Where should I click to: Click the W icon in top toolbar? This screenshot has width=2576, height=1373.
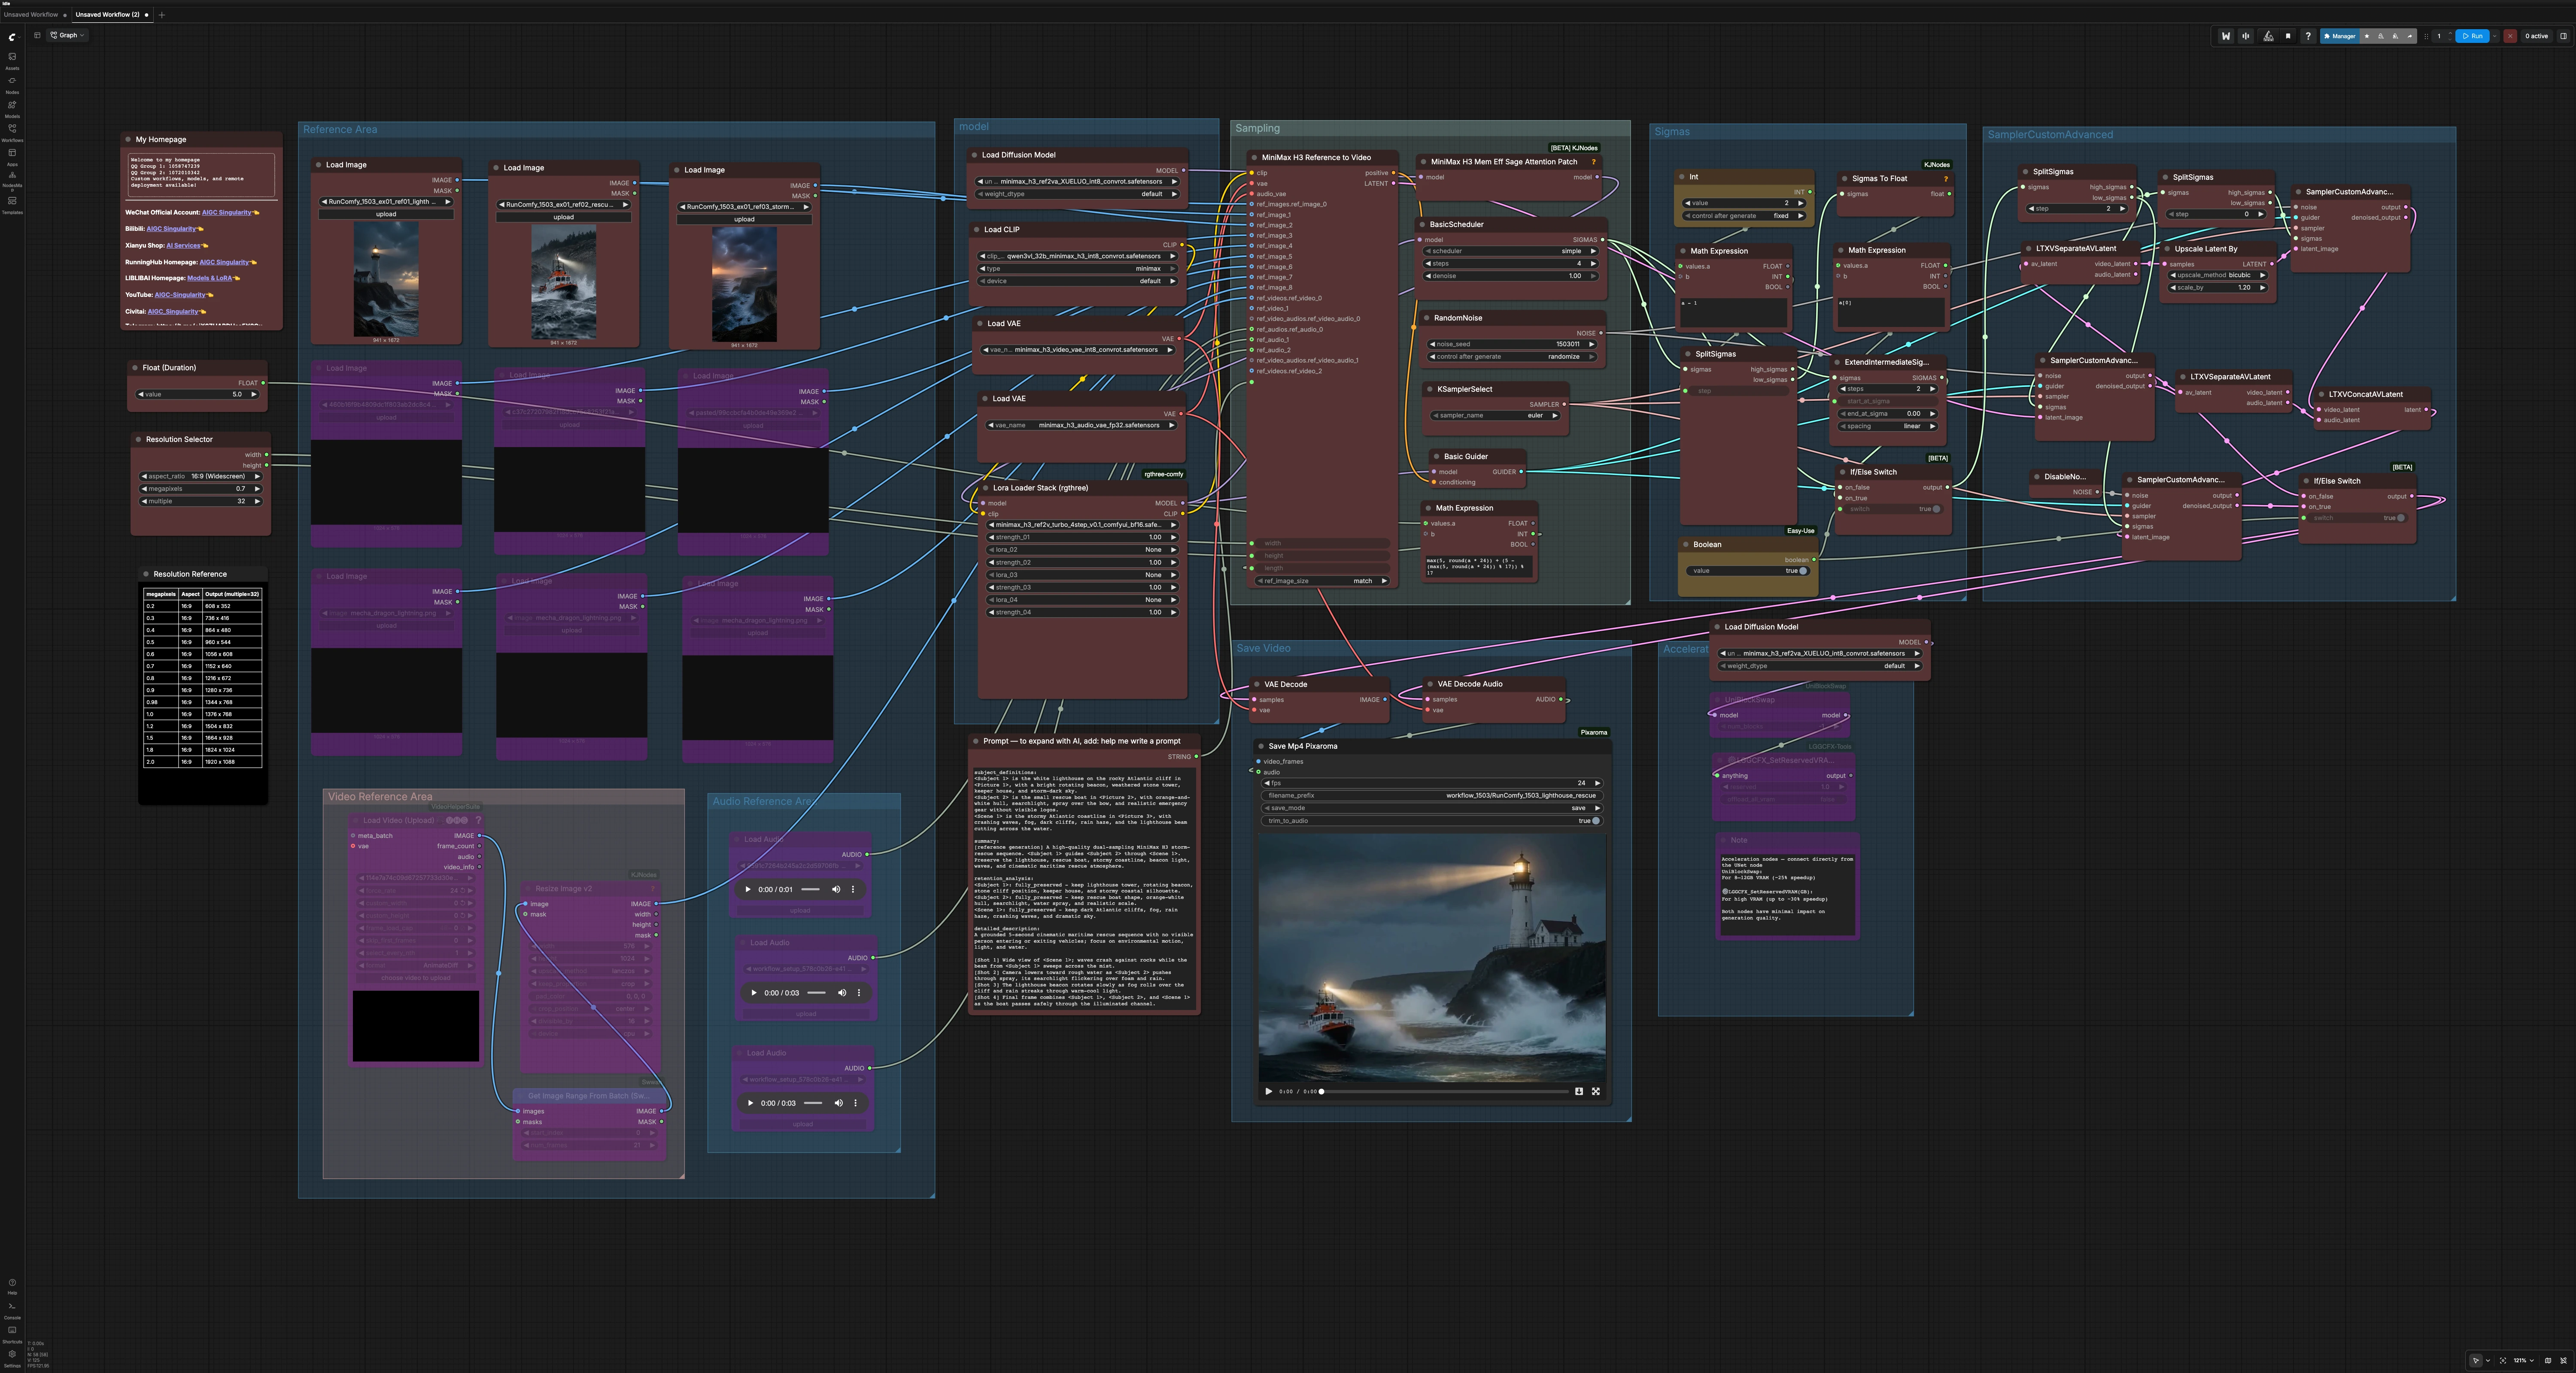(2226, 36)
